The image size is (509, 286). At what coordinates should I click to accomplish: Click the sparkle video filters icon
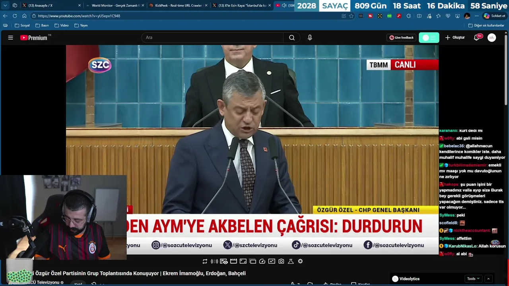click(272, 261)
